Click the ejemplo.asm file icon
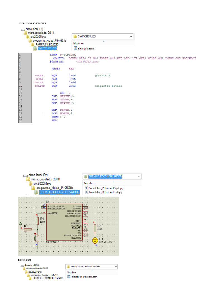This screenshot has width=214, height=285. 75,48
